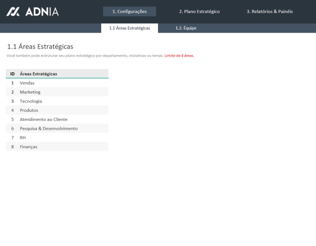Select the Marketing area cell
Image resolution: width=316 pixels, height=246 pixels.
pyautogui.click(x=30, y=92)
